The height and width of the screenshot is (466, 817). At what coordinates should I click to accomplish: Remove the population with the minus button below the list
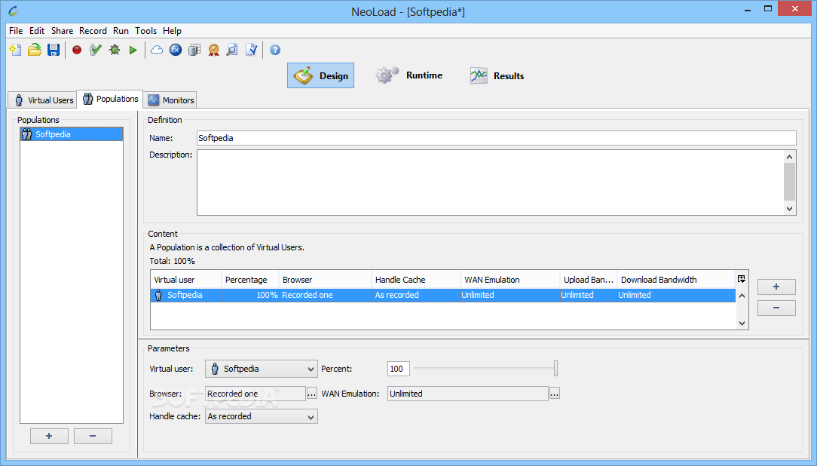tap(93, 436)
